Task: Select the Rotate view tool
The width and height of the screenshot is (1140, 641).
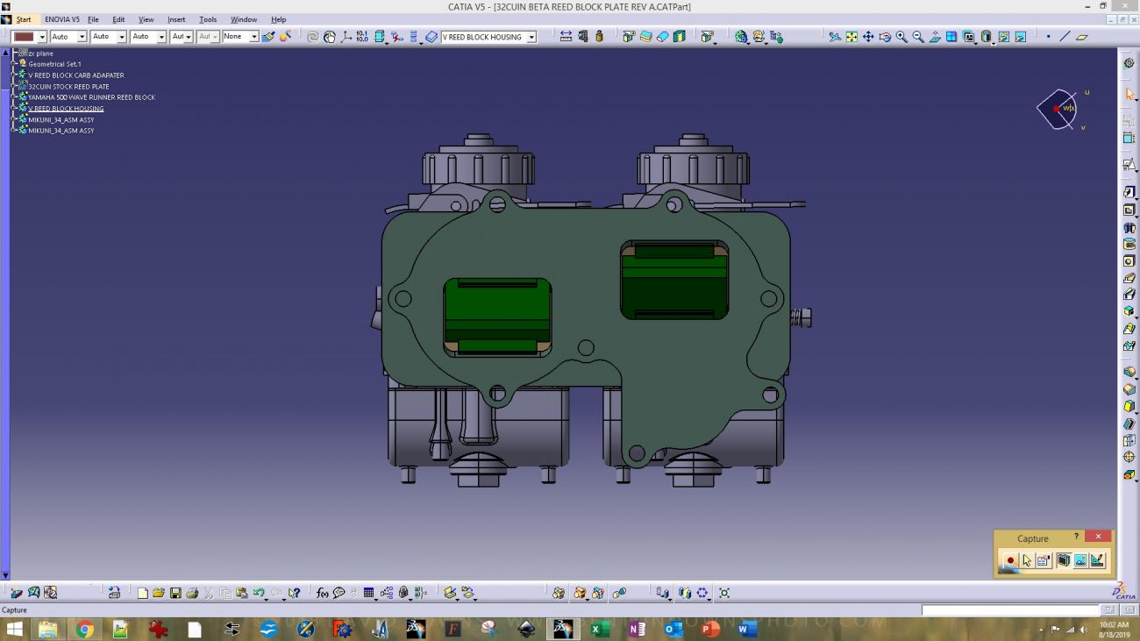Action: click(x=885, y=37)
